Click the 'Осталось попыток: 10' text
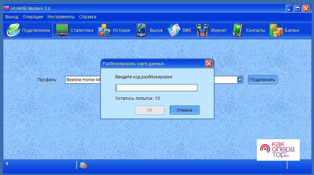The height and width of the screenshot is (175, 314). click(138, 98)
